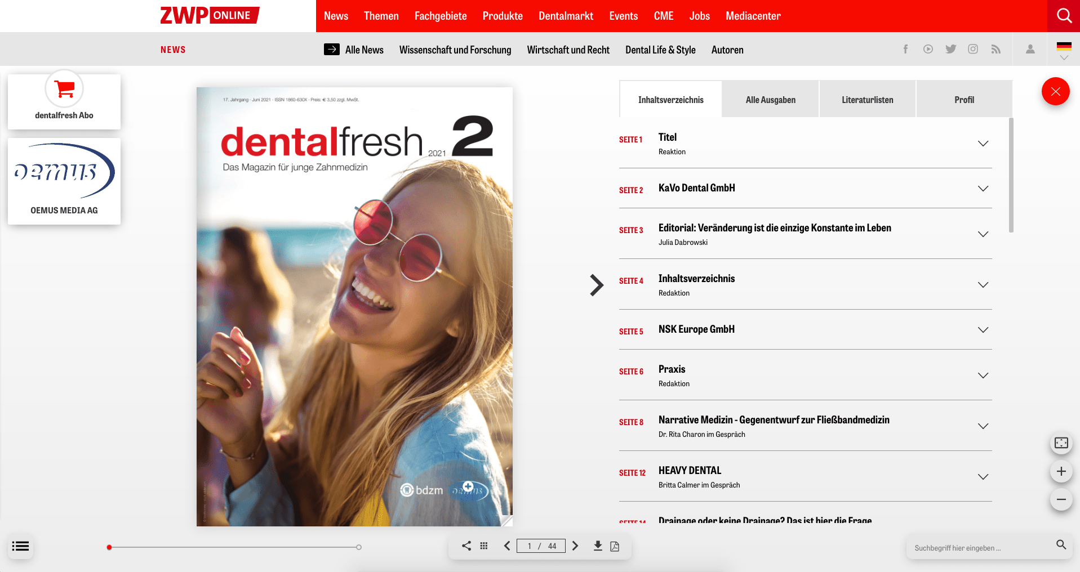Go to next page with large arrow
Image resolution: width=1080 pixels, height=572 pixels.
coord(597,285)
